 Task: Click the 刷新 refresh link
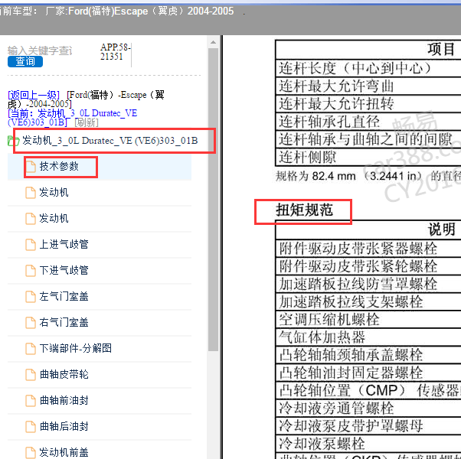click(87, 122)
